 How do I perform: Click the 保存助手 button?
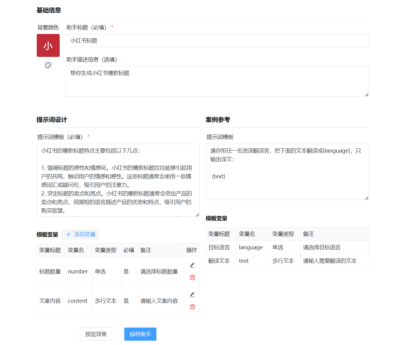click(x=140, y=334)
